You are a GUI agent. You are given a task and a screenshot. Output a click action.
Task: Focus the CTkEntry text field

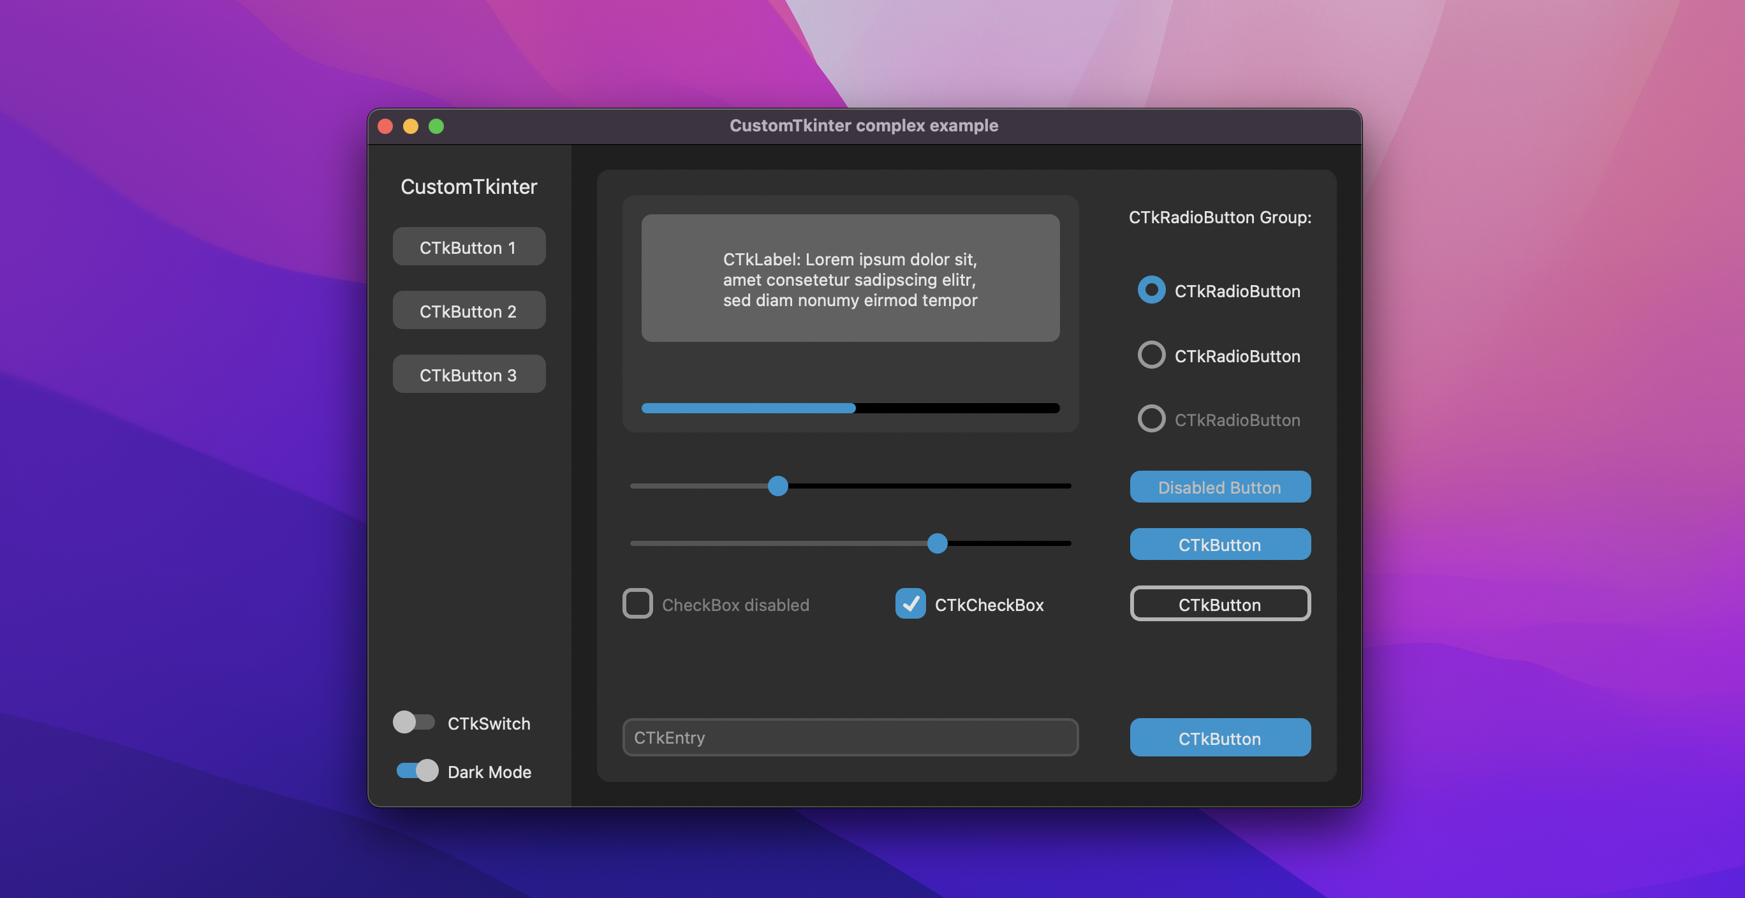[850, 737]
